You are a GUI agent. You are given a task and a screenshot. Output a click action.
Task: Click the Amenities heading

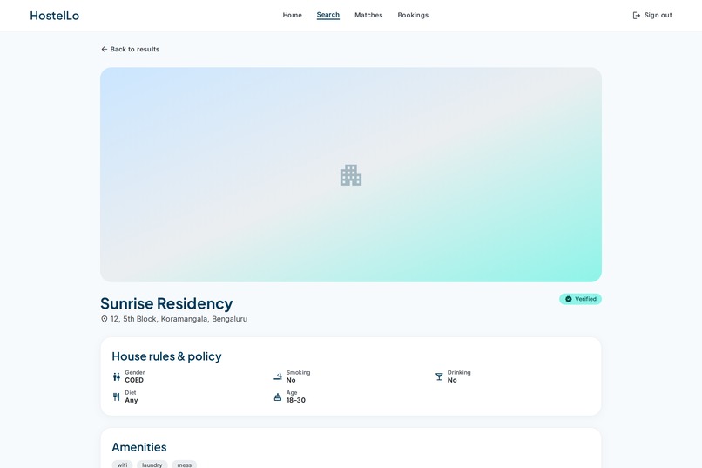click(x=139, y=447)
